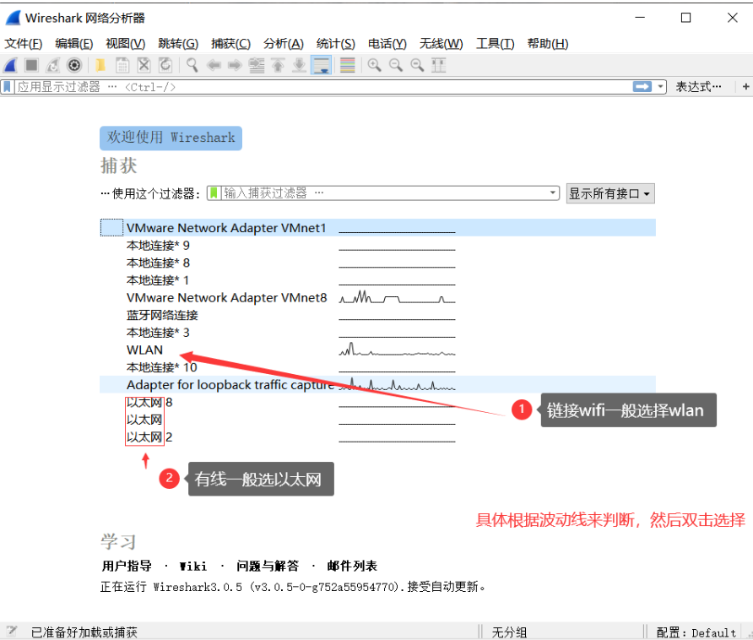
Task: Zoom in on main window text
Action: click(x=375, y=65)
